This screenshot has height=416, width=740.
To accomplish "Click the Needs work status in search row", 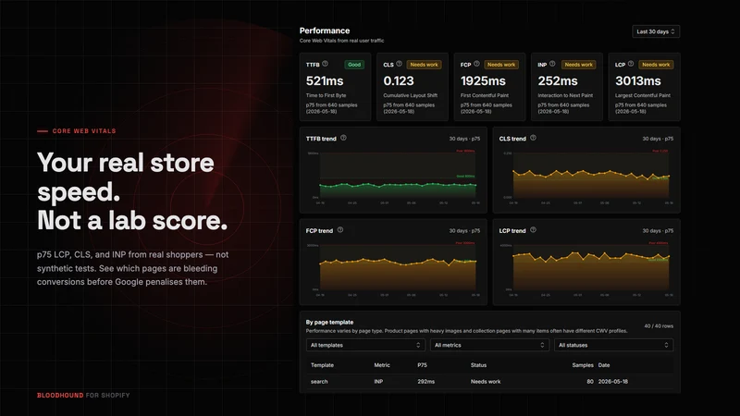I will pyautogui.click(x=485, y=382).
